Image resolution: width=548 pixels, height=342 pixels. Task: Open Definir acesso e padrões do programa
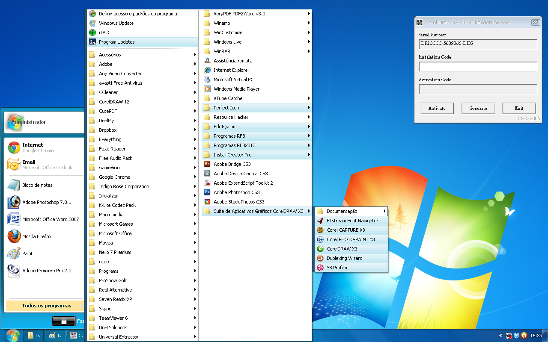click(143, 14)
